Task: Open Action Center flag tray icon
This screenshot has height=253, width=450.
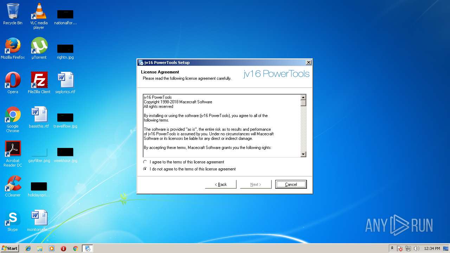Action: (x=400, y=248)
